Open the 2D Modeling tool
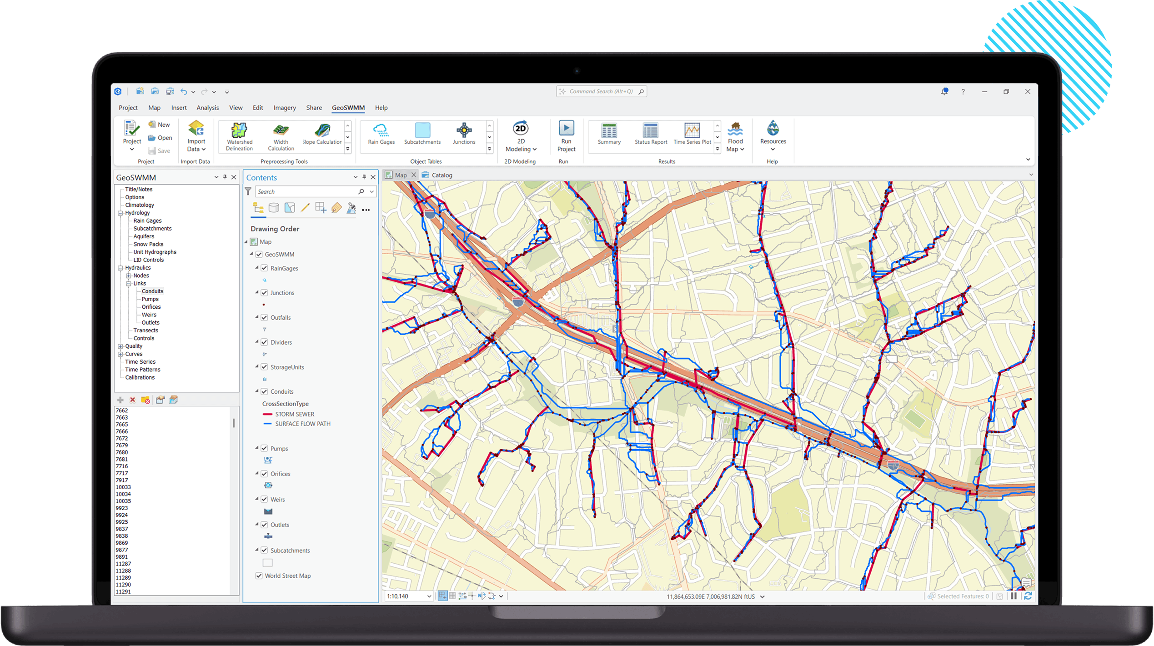1154x646 pixels. [520, 136]
